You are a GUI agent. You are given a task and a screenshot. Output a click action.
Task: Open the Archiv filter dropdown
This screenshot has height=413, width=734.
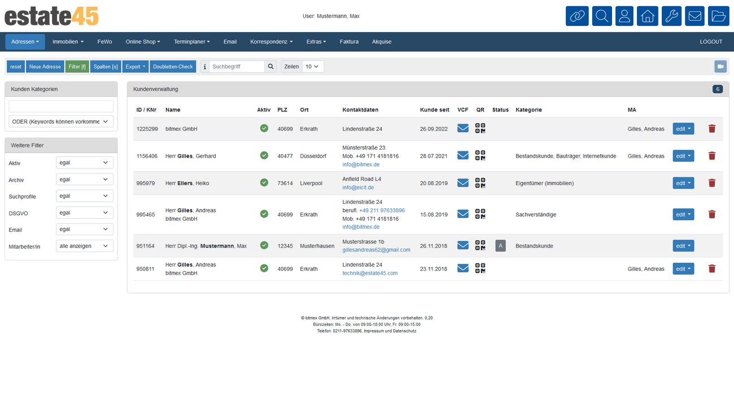[x=85, y=179]
